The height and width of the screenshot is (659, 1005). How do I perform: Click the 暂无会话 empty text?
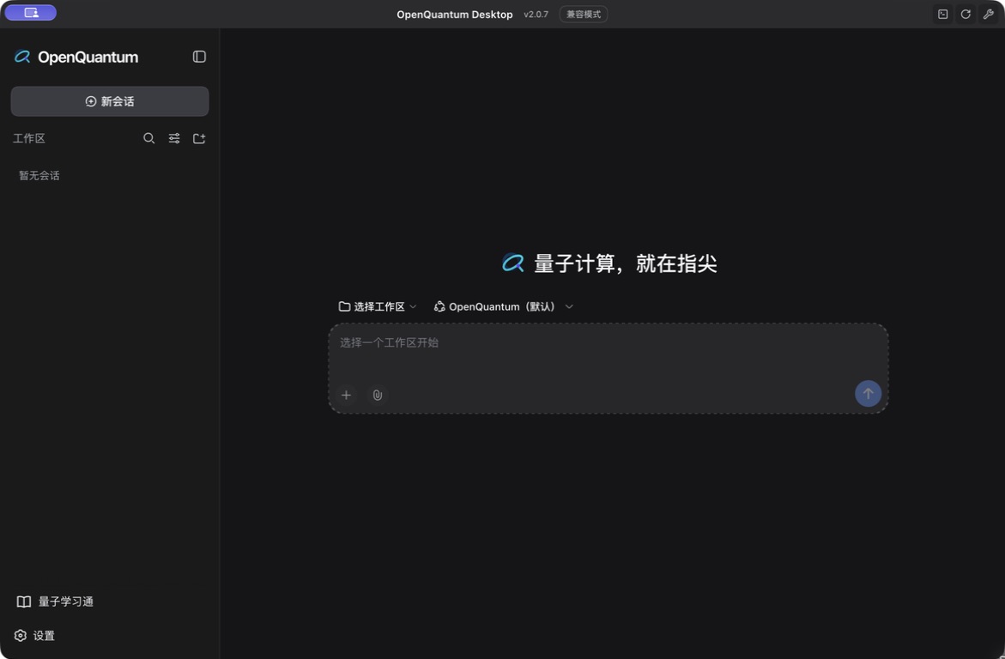[x=39, y=175]
